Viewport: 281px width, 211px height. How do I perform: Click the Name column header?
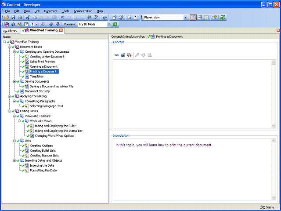(55, 37)
